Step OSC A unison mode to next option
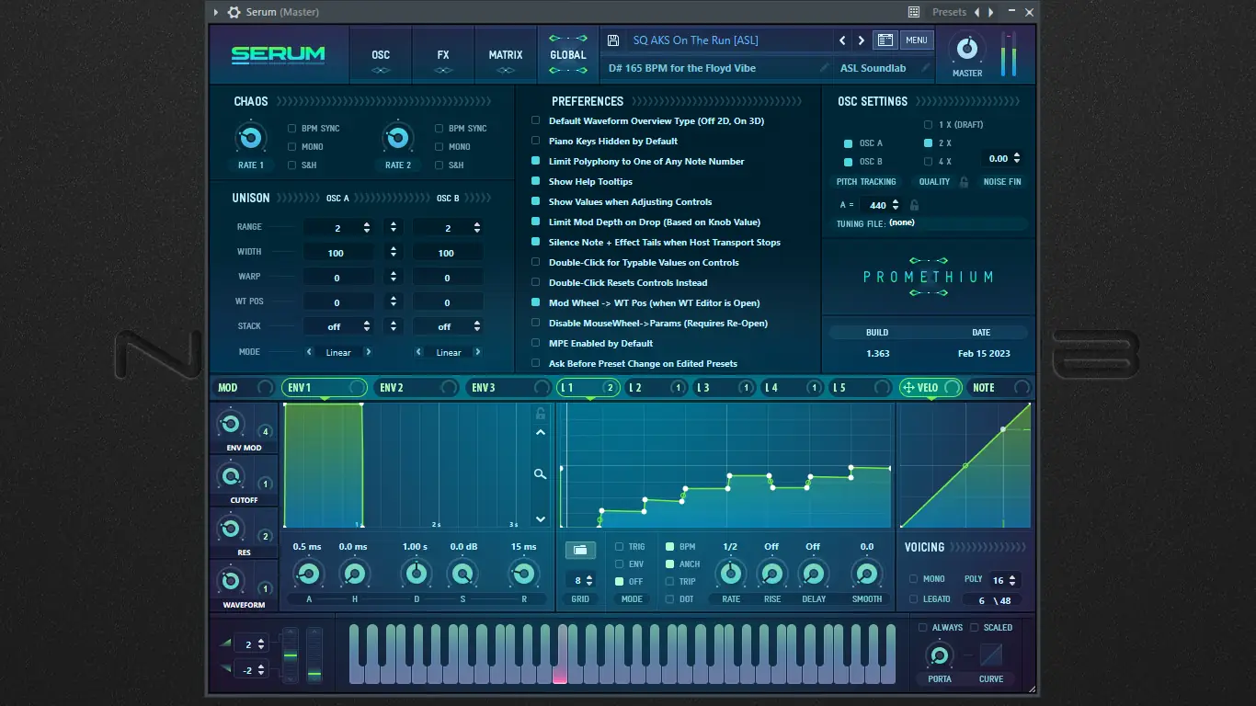Viewport: 1256px width, 706px height. [369, 352]
